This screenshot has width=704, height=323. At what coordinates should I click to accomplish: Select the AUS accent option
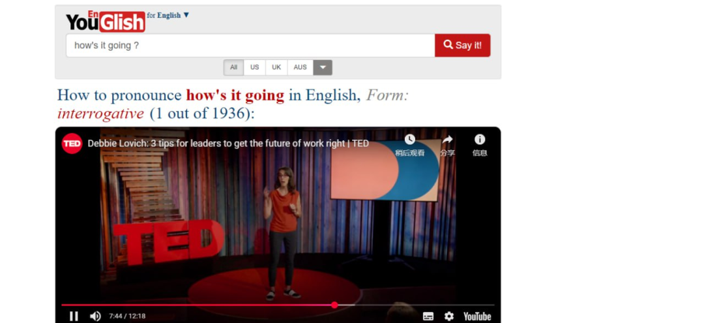pyautogui.click(x=300, y=67)
